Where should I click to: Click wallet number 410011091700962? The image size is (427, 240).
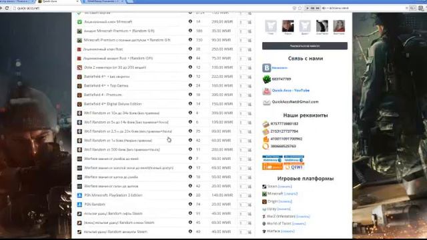(286, 139)
